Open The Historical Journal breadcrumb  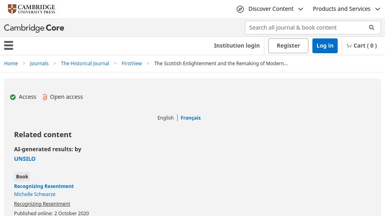click(x=85, y=64)
